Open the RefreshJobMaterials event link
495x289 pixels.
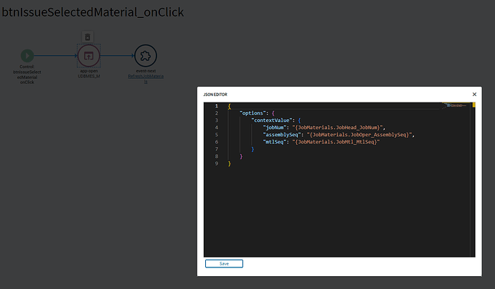pyautogui.click(x=146, y=79)
